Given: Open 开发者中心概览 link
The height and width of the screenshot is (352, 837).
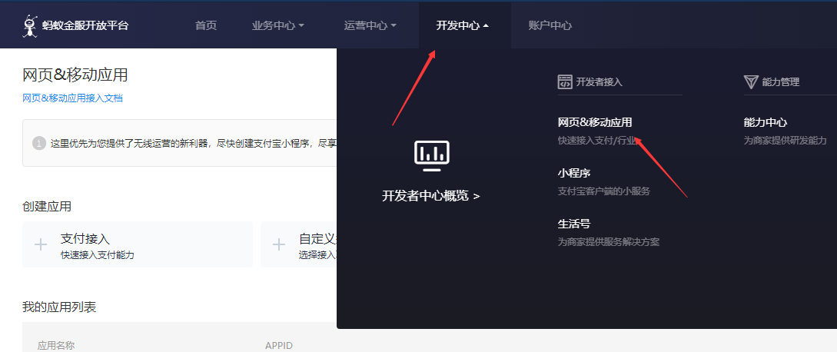Looking at the screenshot, I should [430, 196].
